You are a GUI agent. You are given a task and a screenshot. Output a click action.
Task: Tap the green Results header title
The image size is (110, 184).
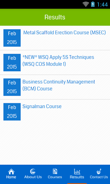tap(55, 17)
